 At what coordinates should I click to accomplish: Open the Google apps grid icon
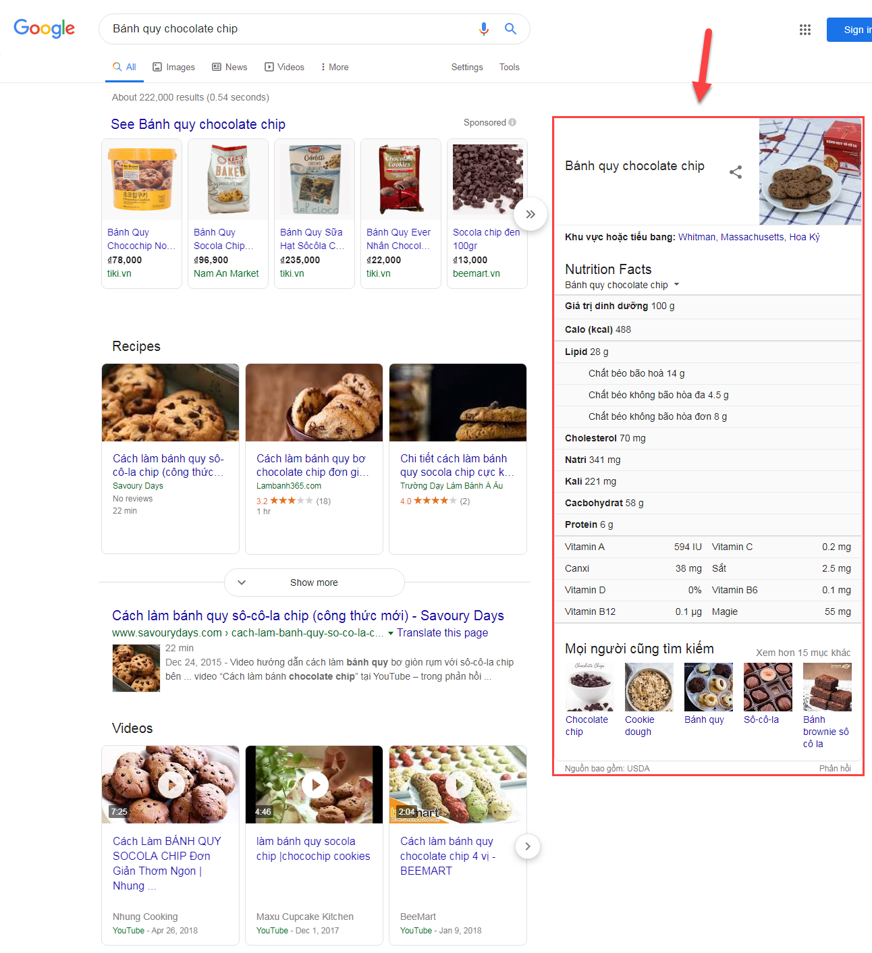tap(805, 30)
